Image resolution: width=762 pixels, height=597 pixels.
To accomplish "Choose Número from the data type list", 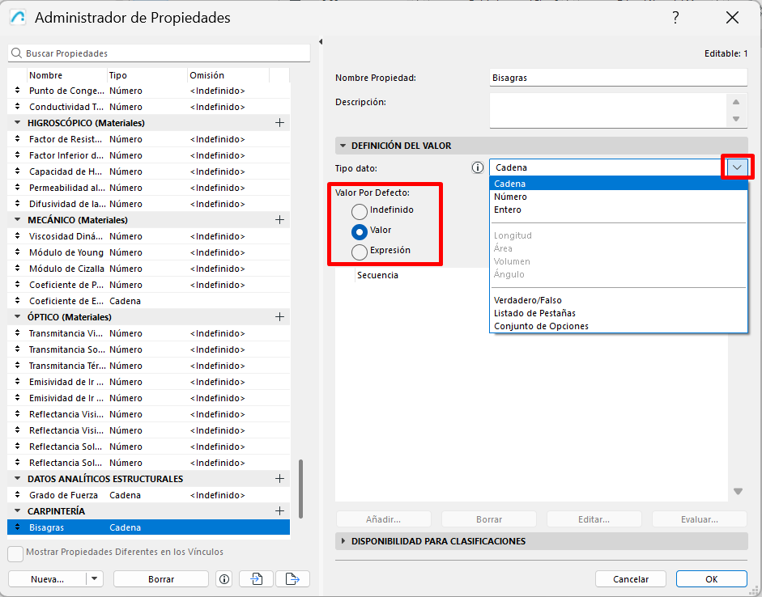I will [510, 197].
